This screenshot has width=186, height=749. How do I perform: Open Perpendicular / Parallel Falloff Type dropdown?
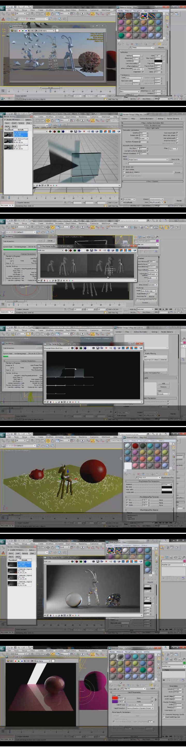tap(140, 705)
